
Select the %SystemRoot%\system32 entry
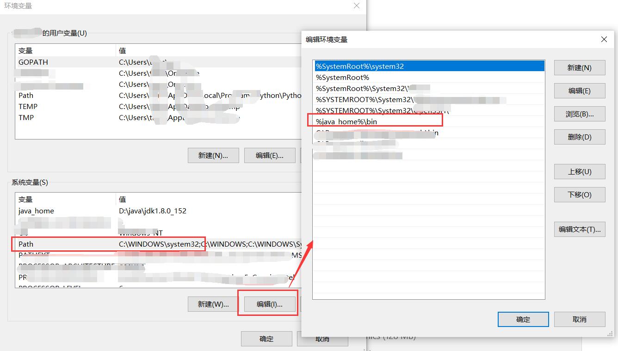click(360, 67)
